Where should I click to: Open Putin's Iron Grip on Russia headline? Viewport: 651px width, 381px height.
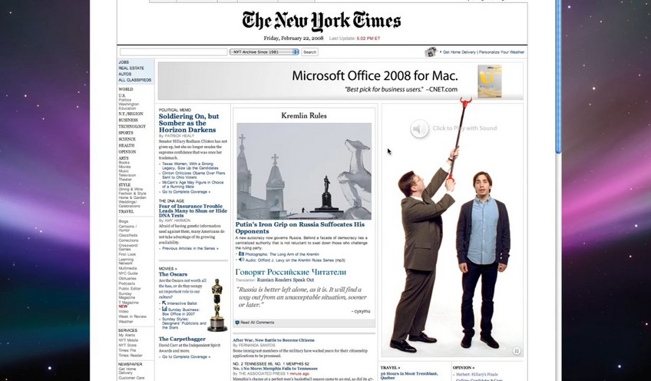pyautogui.click(x=299, y=227)
